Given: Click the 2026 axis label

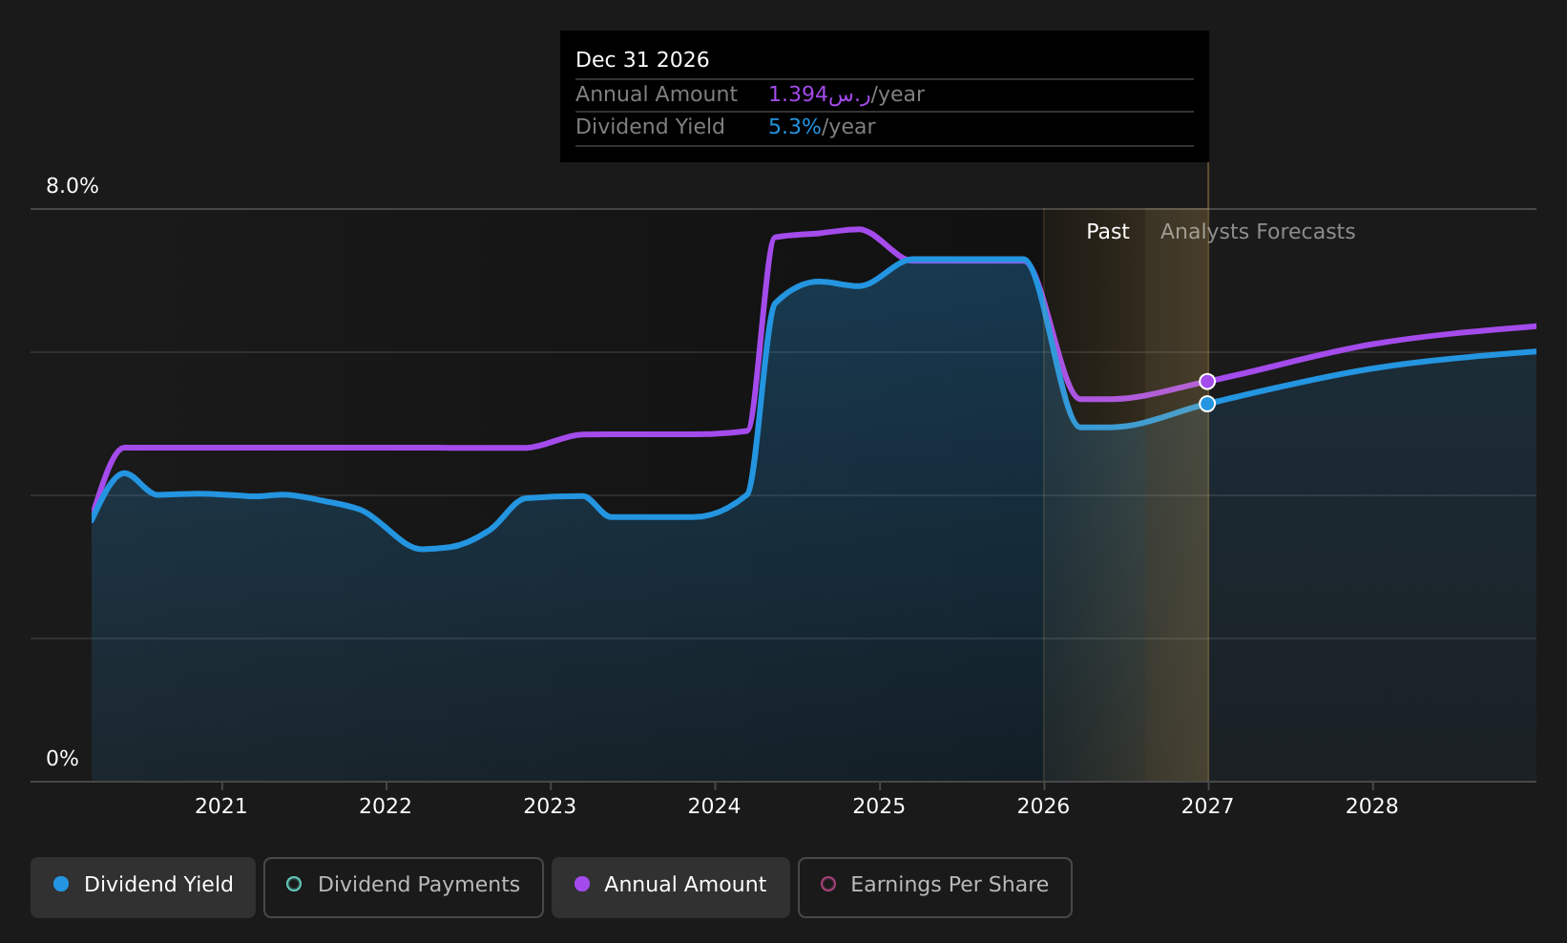Looking at the screenshot, I should [x=1044, y=807].
